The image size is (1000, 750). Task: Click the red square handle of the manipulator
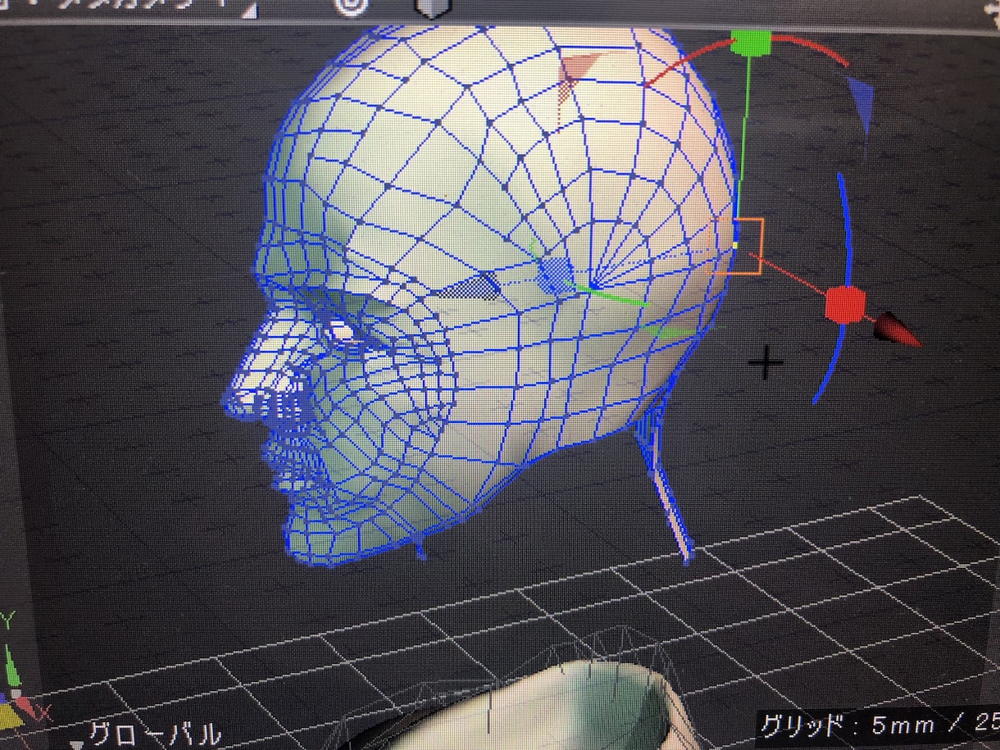point(845,304)
